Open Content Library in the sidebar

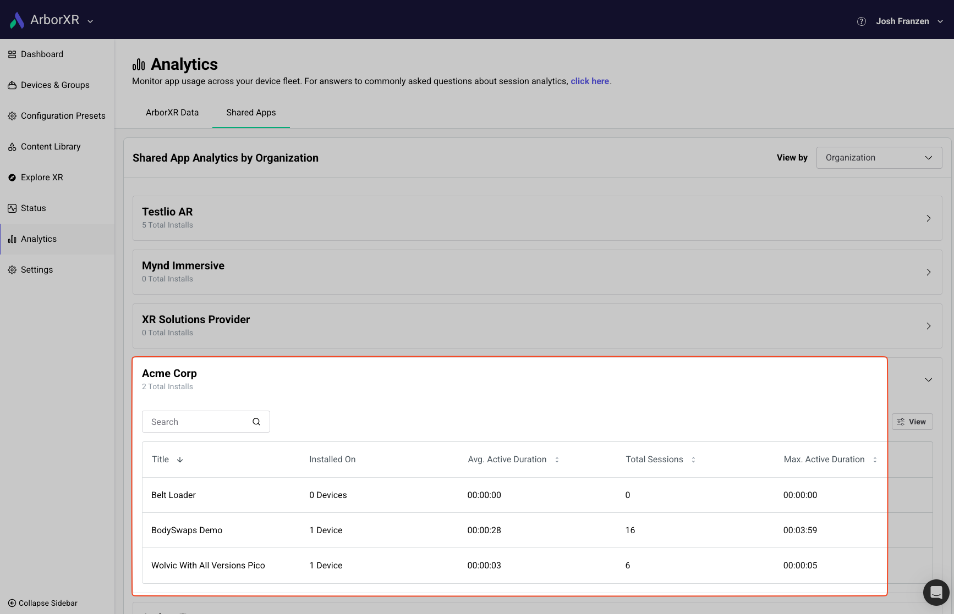[57, 147]
